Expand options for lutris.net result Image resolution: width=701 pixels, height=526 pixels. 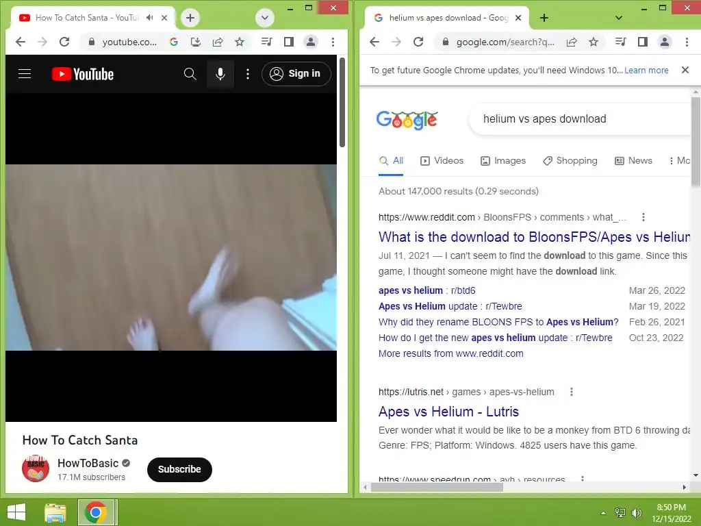pos(572,392)
